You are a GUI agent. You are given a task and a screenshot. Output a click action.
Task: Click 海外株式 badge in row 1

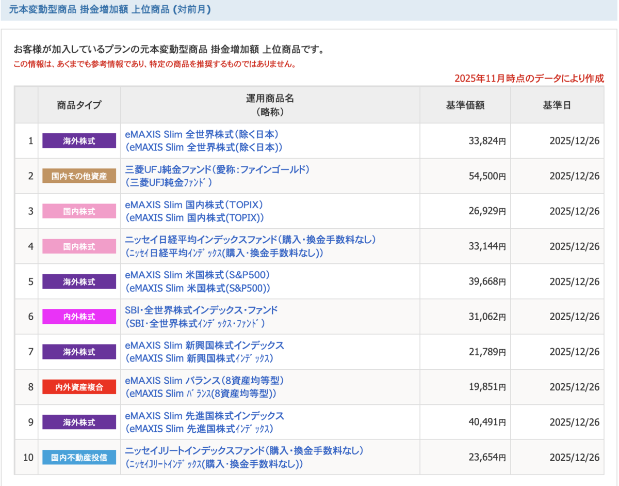click(x=79, y=141)
